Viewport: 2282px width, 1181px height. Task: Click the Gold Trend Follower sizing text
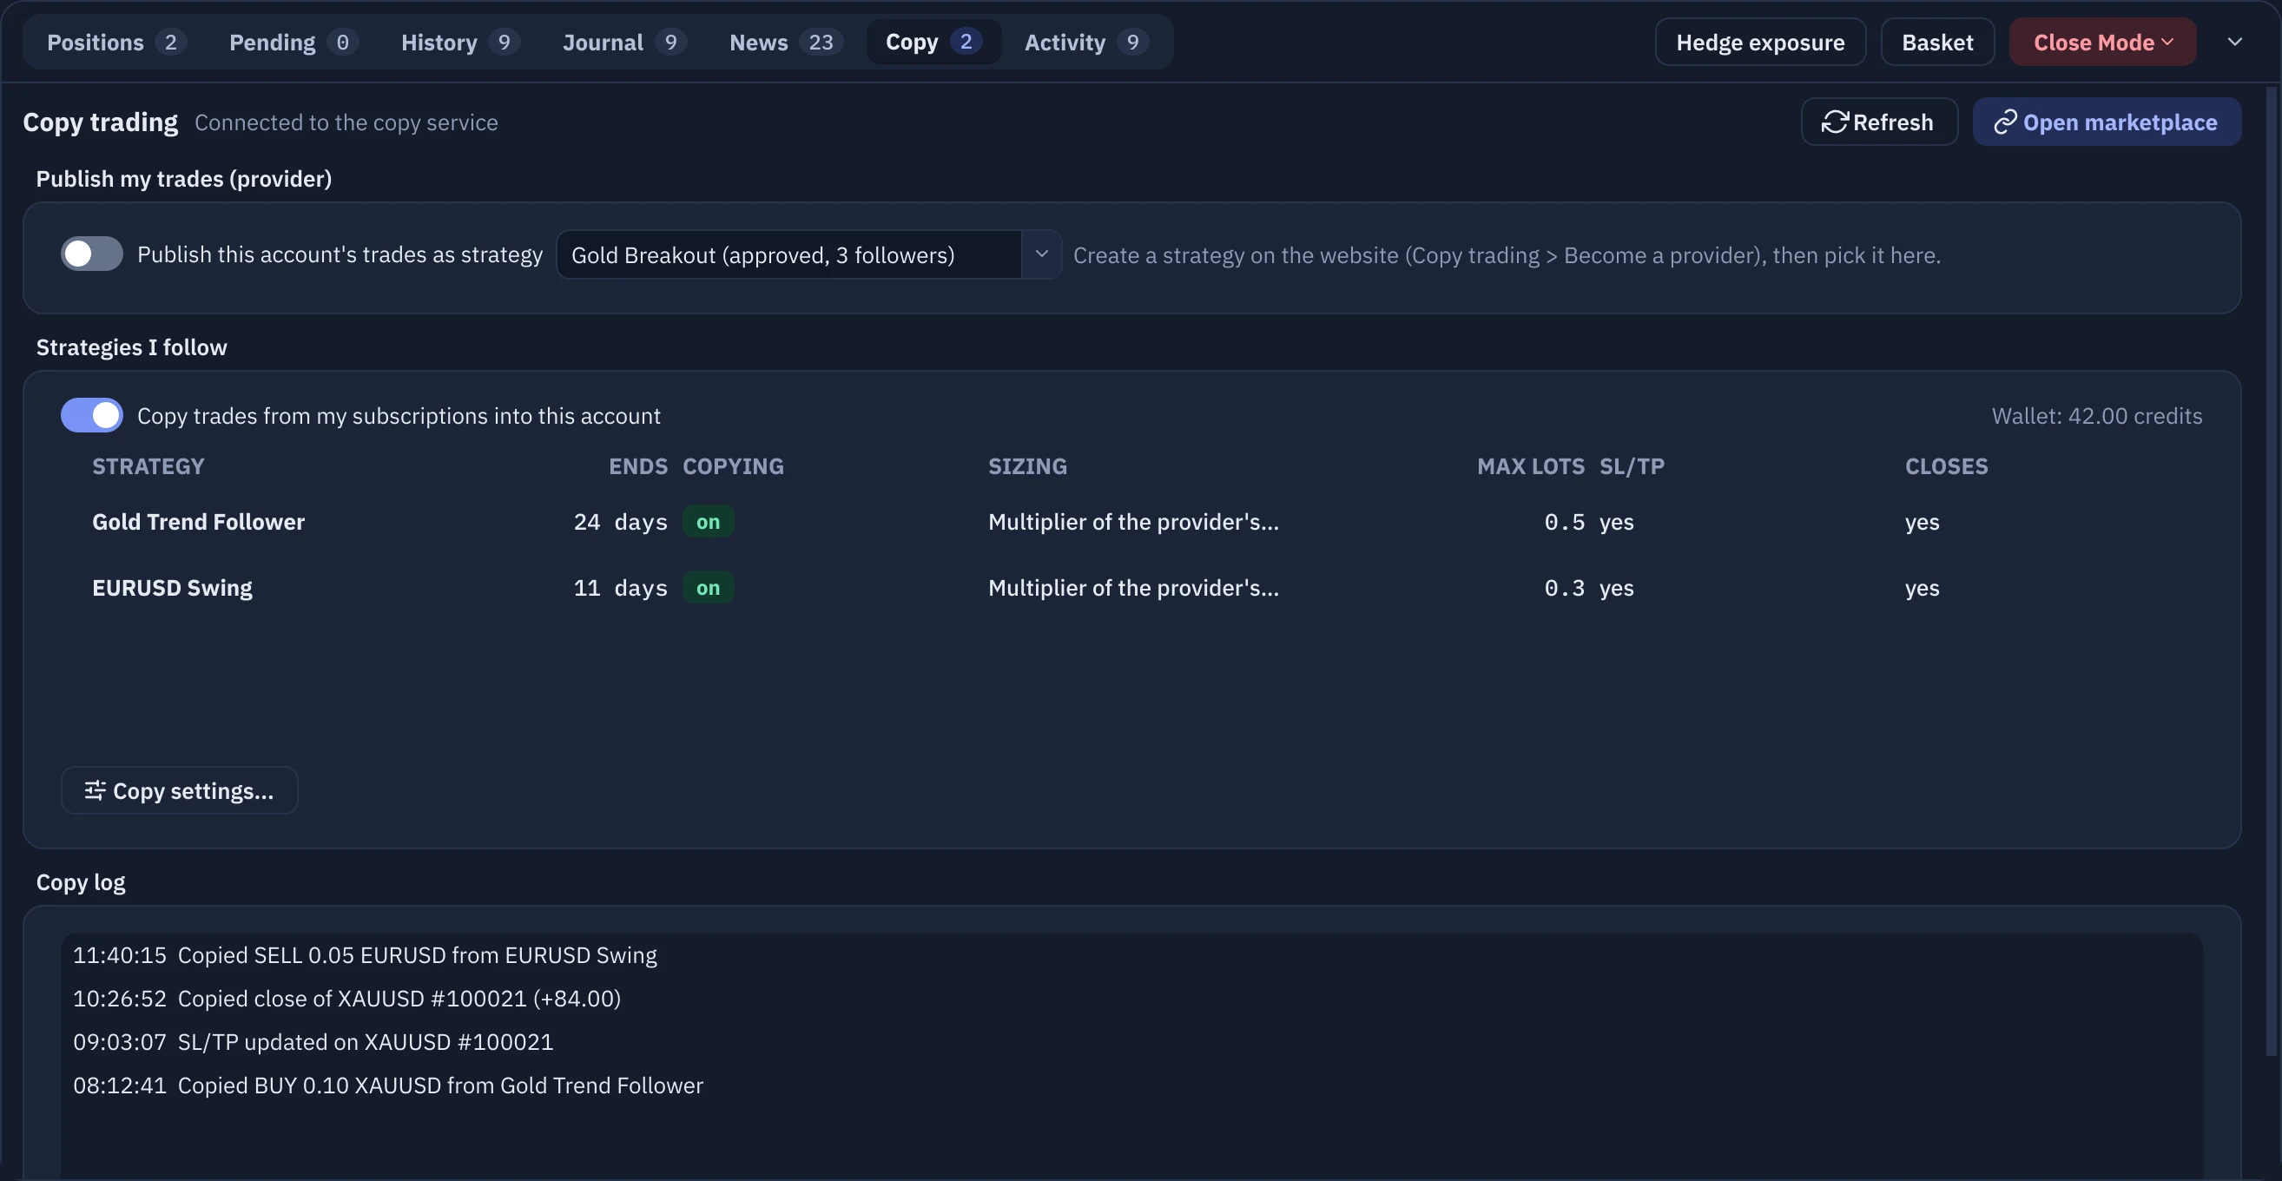pyautogui.click(x=1133, y=522)
